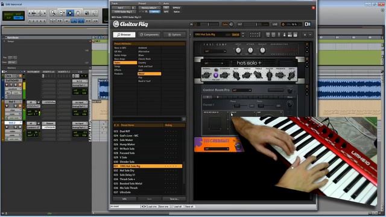Open the metronome icon in Guitar Rig toolbar
Viewport: 386px width, 217px height.
click(x=284, y=35)
